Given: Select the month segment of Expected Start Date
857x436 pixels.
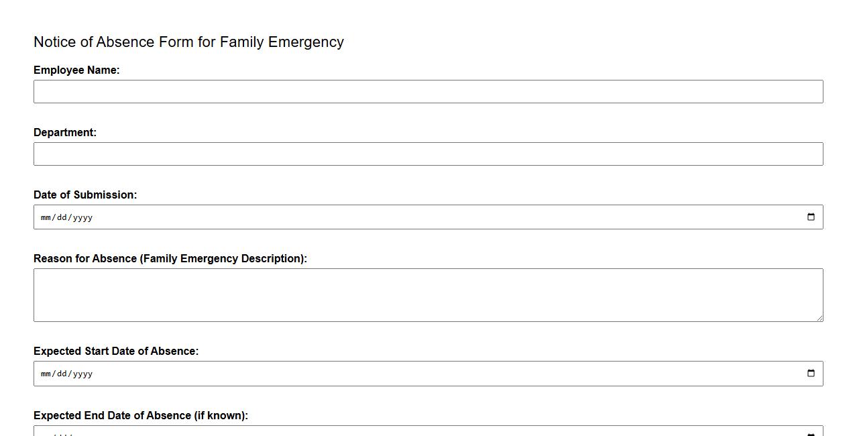Looking at the screenshot, I should (46, 373).
